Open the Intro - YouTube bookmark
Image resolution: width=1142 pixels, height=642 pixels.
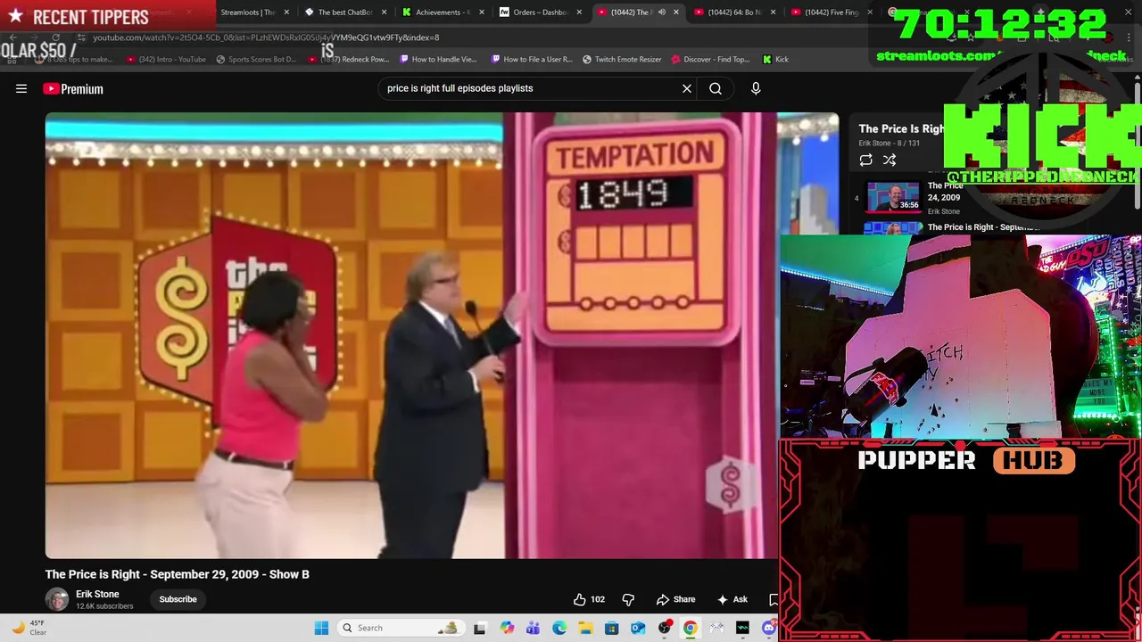point(167,60)
